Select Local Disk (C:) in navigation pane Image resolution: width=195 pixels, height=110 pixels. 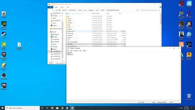click(55, 52)
